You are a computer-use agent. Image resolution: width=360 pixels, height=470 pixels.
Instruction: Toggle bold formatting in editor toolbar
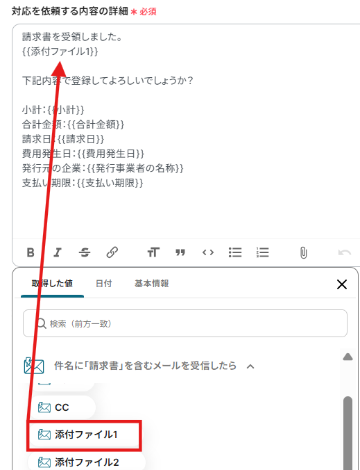point(31,252)
